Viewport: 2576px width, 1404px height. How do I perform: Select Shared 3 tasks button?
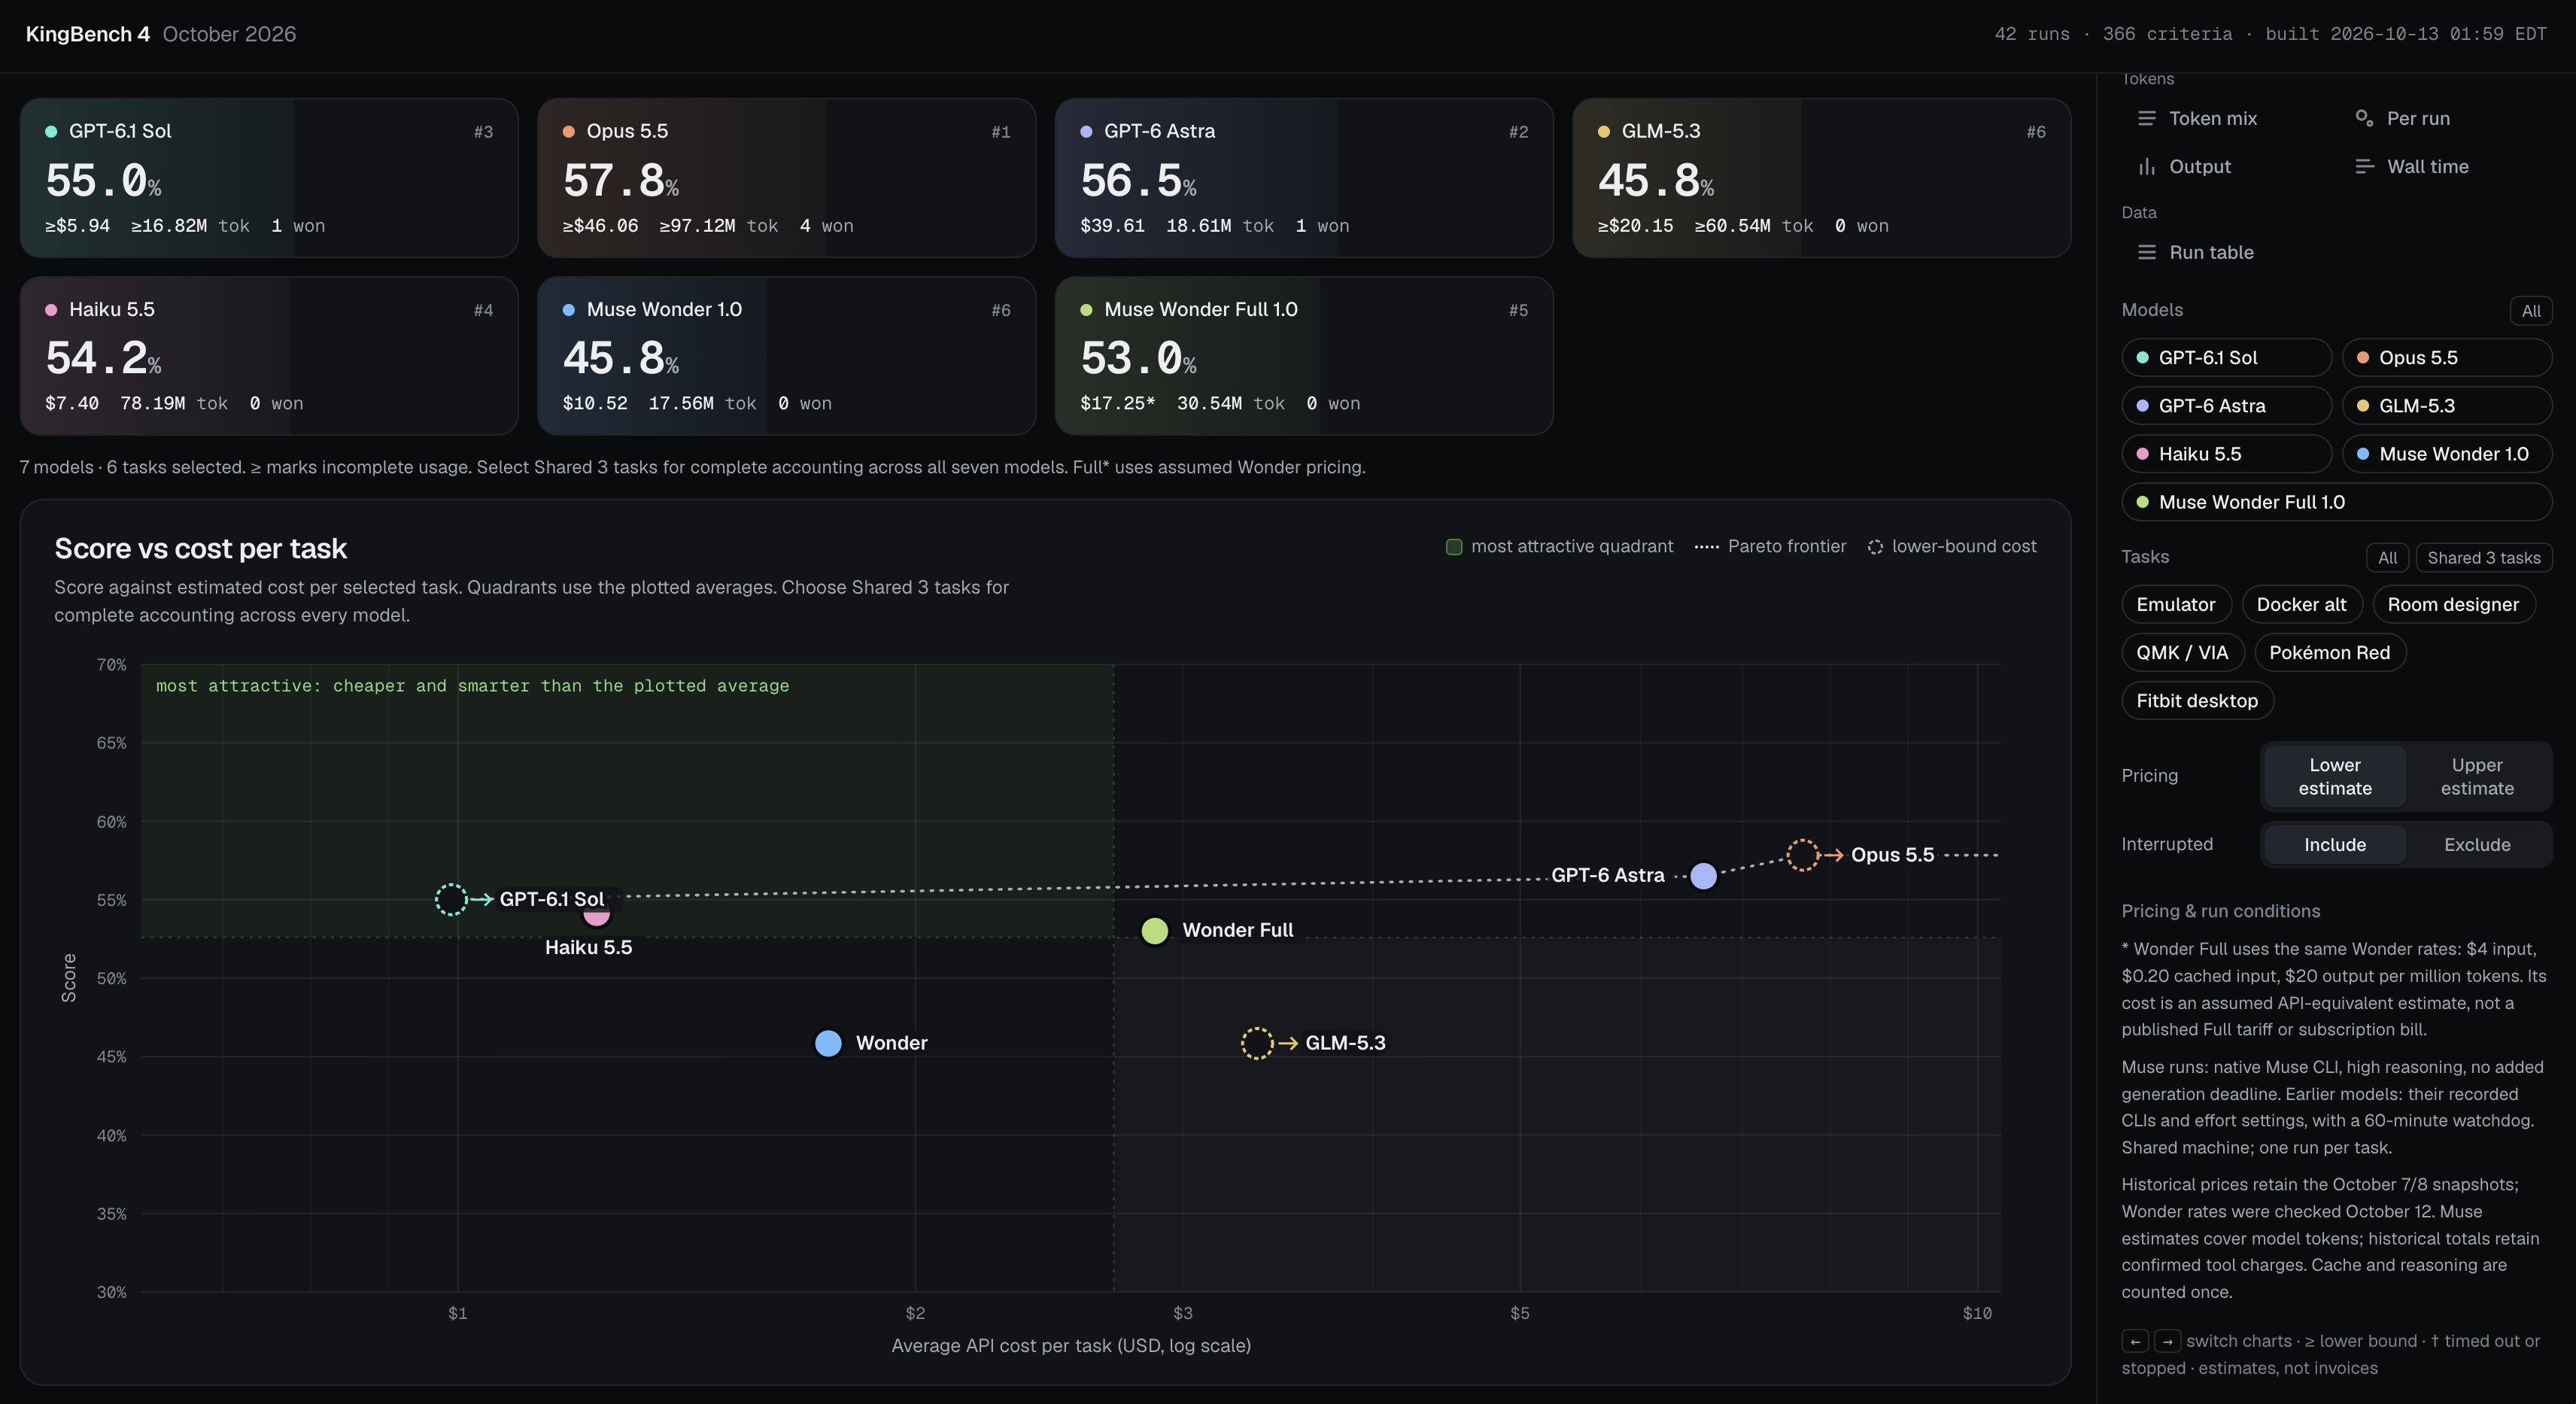[2484, 557]
